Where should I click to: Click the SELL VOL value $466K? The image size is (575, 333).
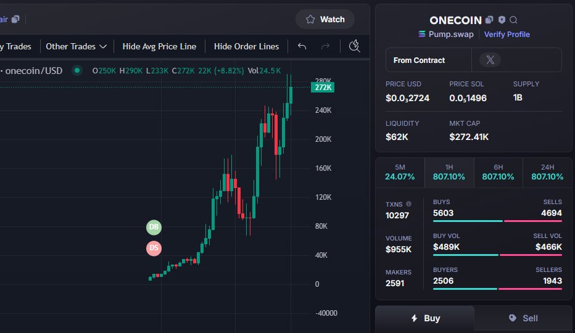pyautogui.click(x=548, y=247)
